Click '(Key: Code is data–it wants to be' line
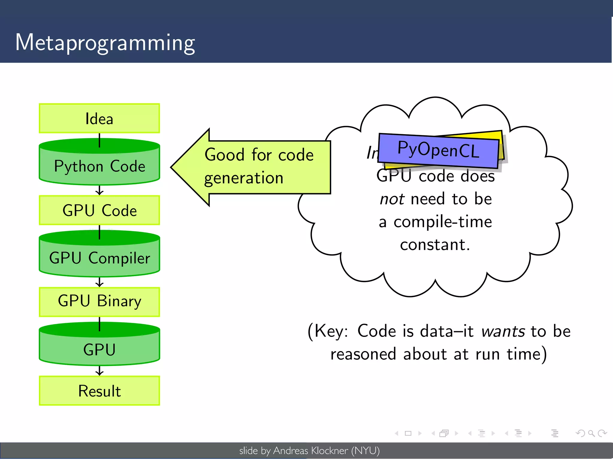 click(439, 331)
